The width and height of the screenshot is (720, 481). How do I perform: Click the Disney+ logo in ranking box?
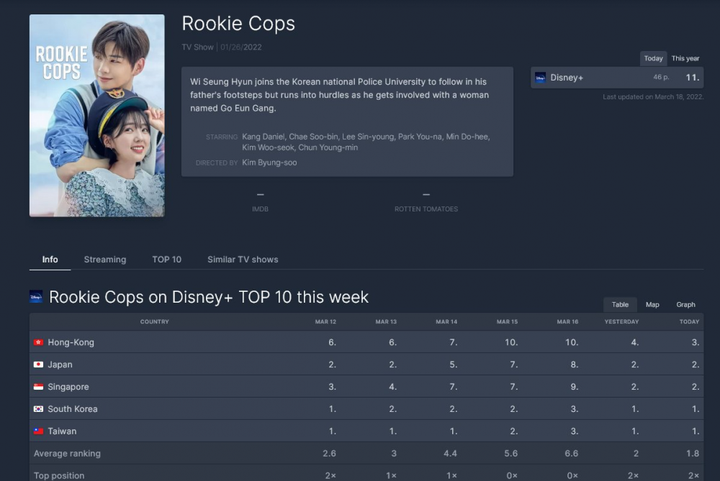[540, 78]
